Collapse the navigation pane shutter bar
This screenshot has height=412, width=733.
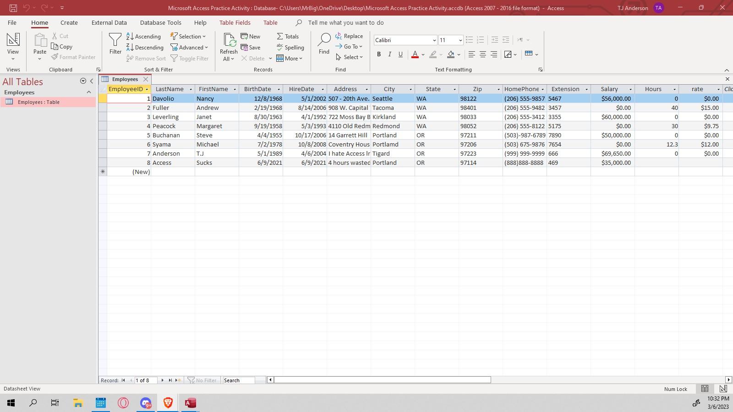[92, 81]
